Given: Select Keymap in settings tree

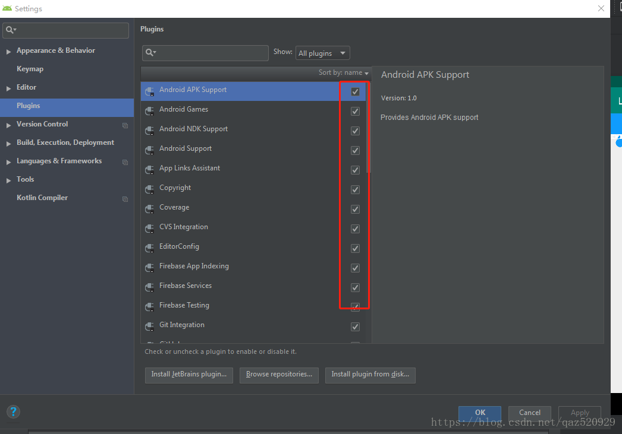Looking at the screenshot, I should pos(30,69).
